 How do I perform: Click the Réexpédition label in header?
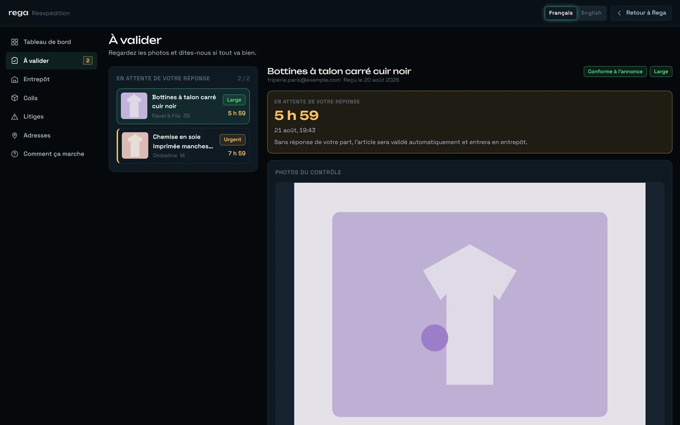pos(51,13)
